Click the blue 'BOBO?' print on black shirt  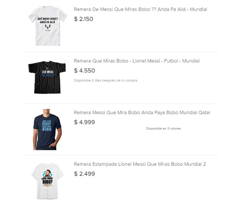[x=48, y=75]
